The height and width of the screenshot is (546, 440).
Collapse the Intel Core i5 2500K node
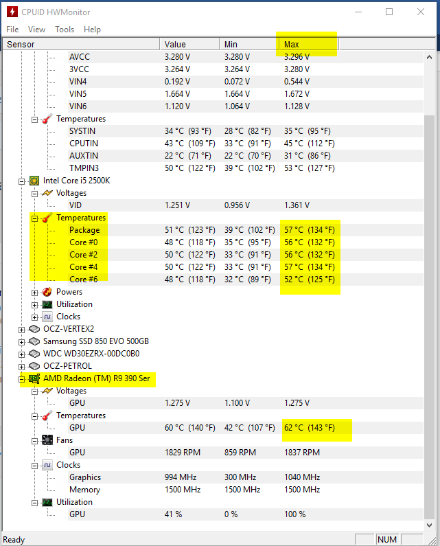click(x=21, y=181)
